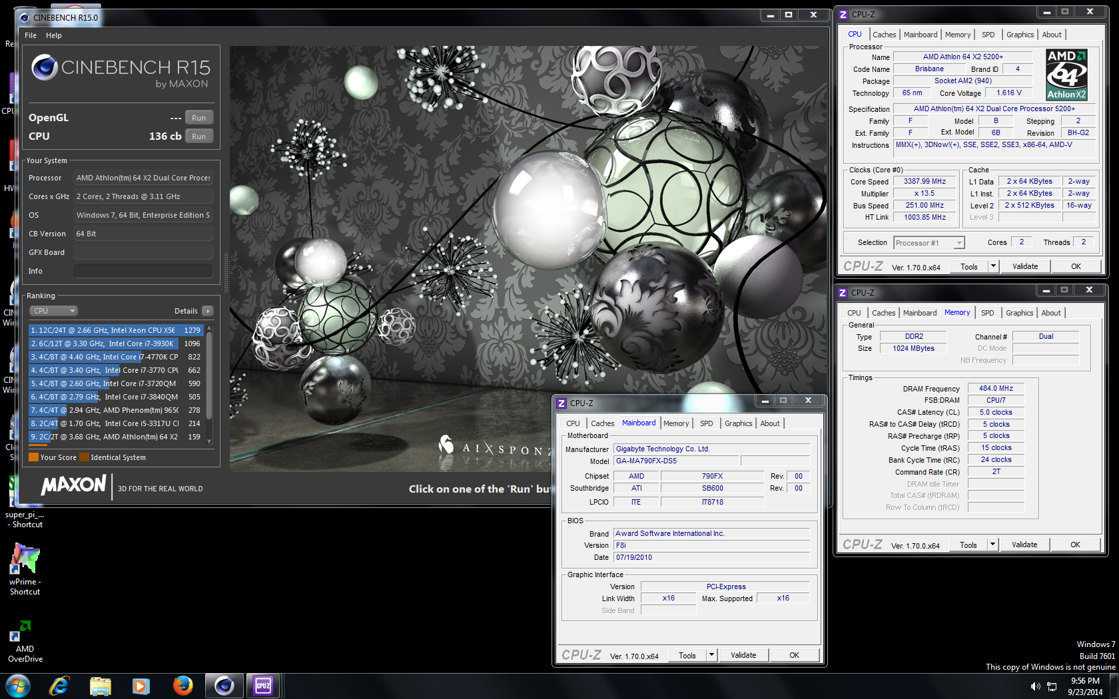
Task: Select ranking row Intel Core i7-3720QM
Action: 116,383
